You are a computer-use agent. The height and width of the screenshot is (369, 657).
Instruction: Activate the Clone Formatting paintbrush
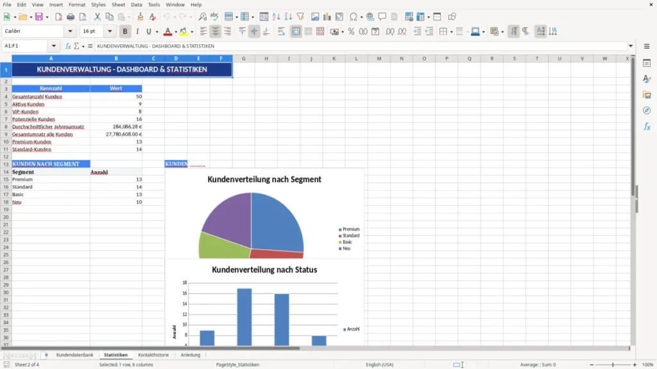pos(141,17)
